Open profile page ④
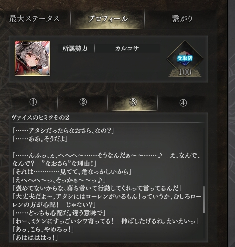Viewport: 235px width, 247px height. (183, 103)
